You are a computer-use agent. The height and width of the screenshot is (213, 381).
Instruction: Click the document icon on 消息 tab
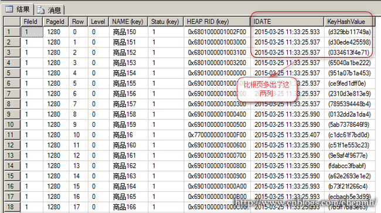point(40,10)
